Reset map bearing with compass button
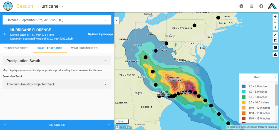This screenshot has width=279, height=130. (x=275, y=28)
